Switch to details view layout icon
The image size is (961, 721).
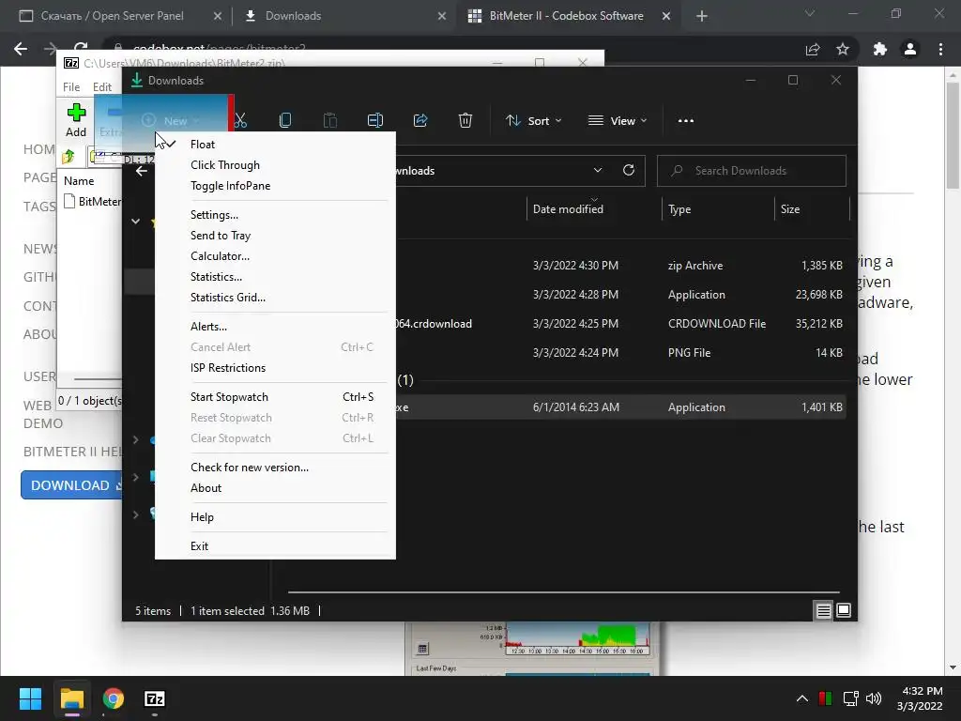(x=823, y=610)
